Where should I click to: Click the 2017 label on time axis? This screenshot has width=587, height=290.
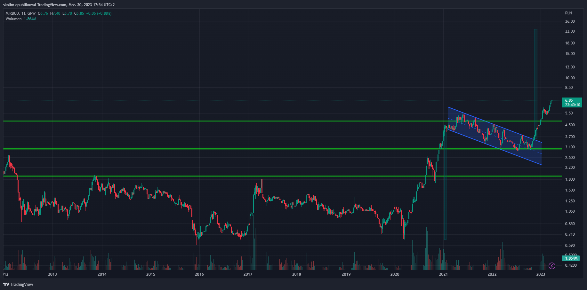(x=248, y=274)
